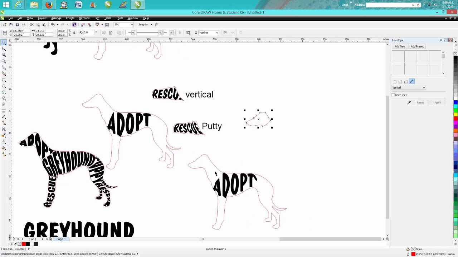Click the Add New button
Screen dimensions: 458x257
point(400,46)
